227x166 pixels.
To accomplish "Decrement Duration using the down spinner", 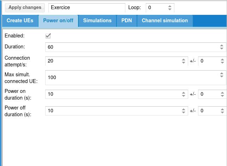I will pos(222,48).
